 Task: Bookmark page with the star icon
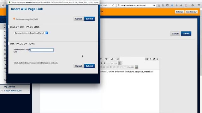159,5
